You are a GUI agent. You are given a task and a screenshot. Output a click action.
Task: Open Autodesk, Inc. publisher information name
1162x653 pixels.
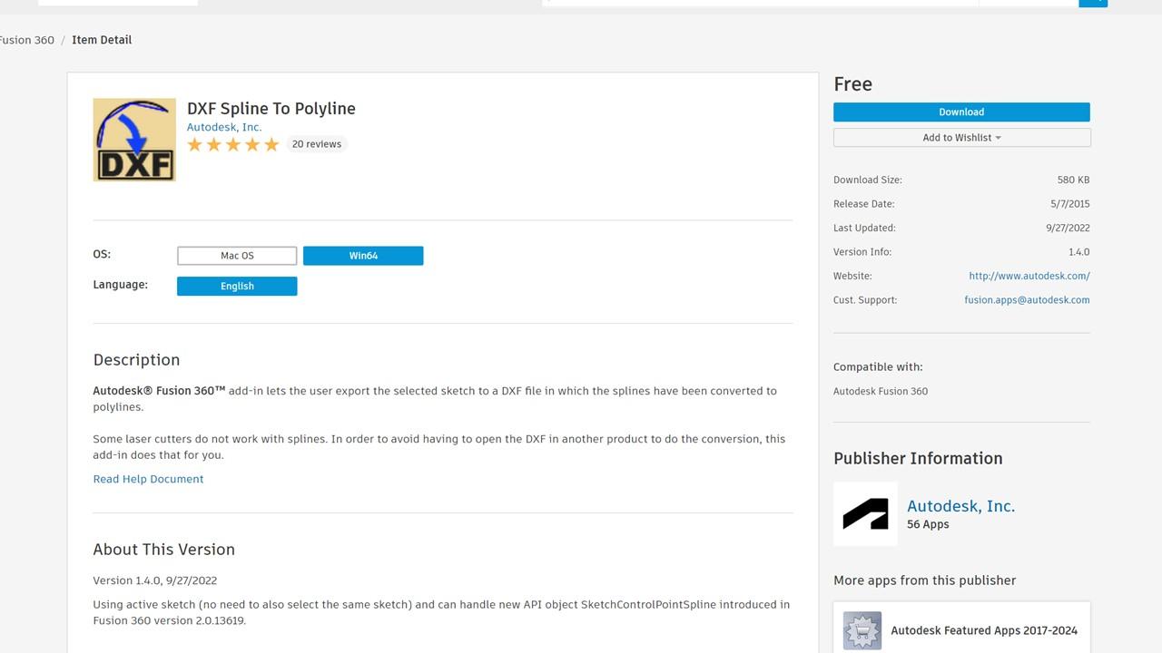pyautogui.click(x=960, y=506)
